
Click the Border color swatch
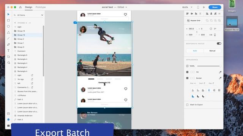(193, 78)
